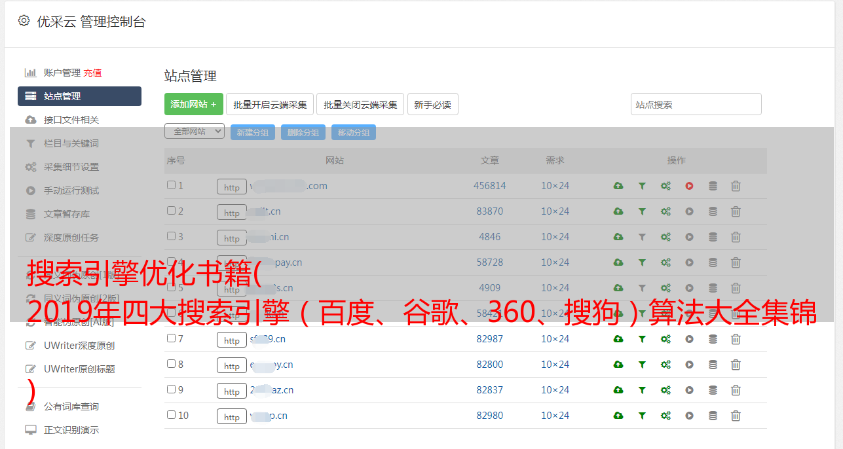Image resolution: width=843 pixels, height=449 pixels.
Task: Check the box for site row 9
Action: (171, 389)
